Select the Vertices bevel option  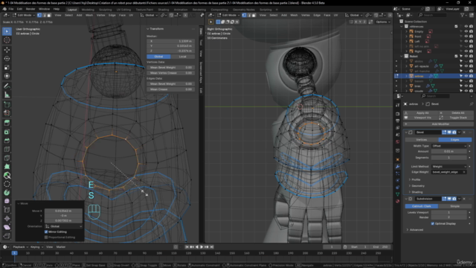pos(422,140)
